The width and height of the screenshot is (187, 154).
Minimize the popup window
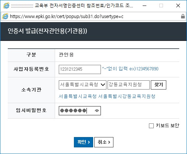(144, 6)
